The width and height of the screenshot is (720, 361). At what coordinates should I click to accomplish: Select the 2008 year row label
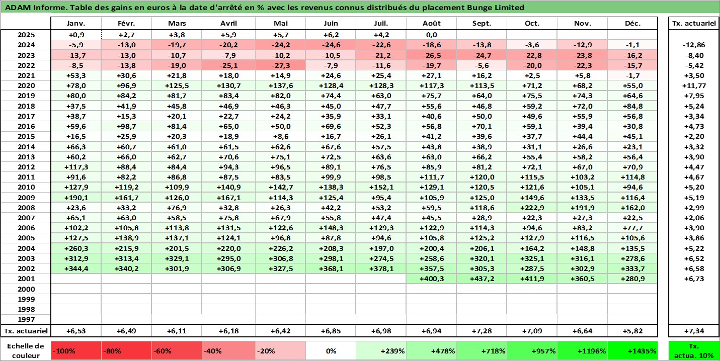(x=26, y=208)
